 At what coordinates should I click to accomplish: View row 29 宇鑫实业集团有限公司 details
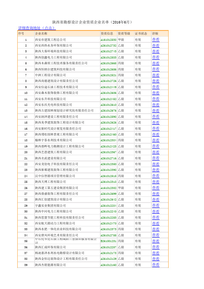[156, 205]
